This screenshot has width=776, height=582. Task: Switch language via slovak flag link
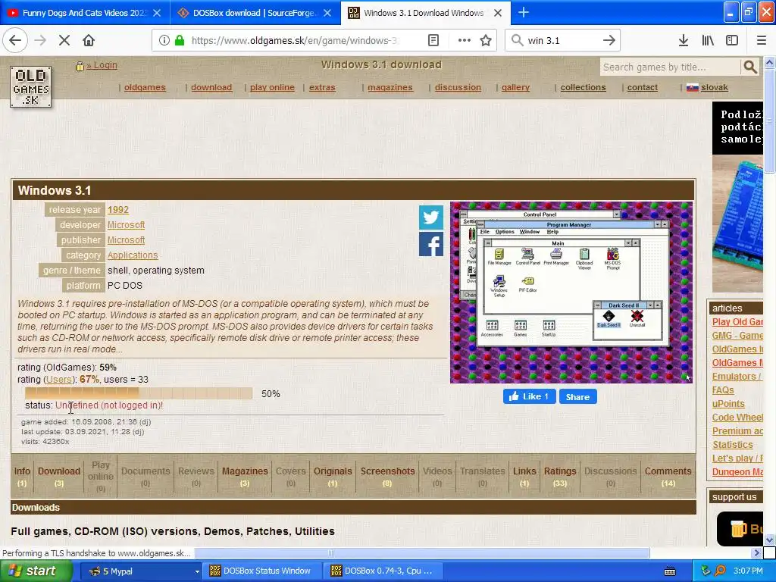(x=707, y=87)
